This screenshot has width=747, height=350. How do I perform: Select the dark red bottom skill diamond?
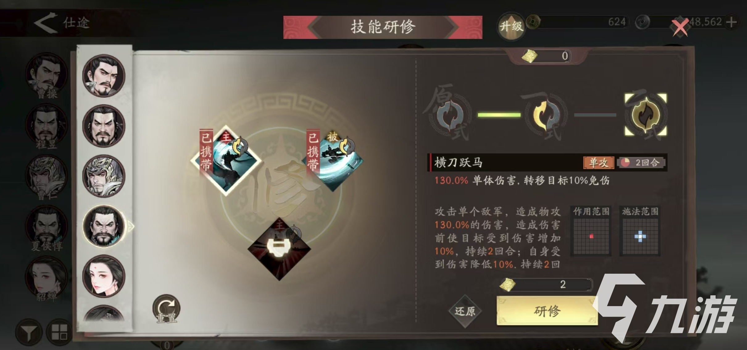pyautogui.click(x=279, y=249)
